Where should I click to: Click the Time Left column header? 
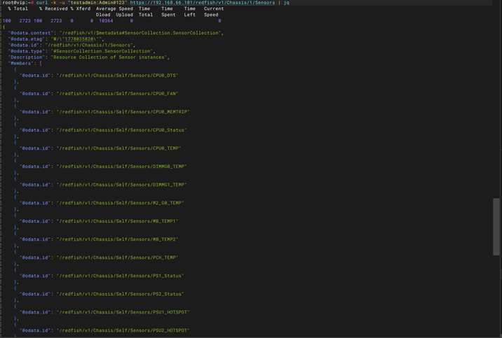coord(189,11)
